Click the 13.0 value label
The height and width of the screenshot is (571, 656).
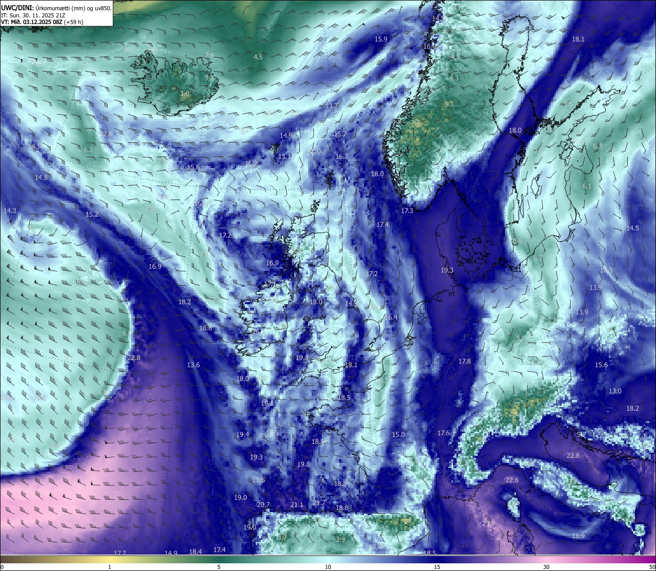(615, 391)
